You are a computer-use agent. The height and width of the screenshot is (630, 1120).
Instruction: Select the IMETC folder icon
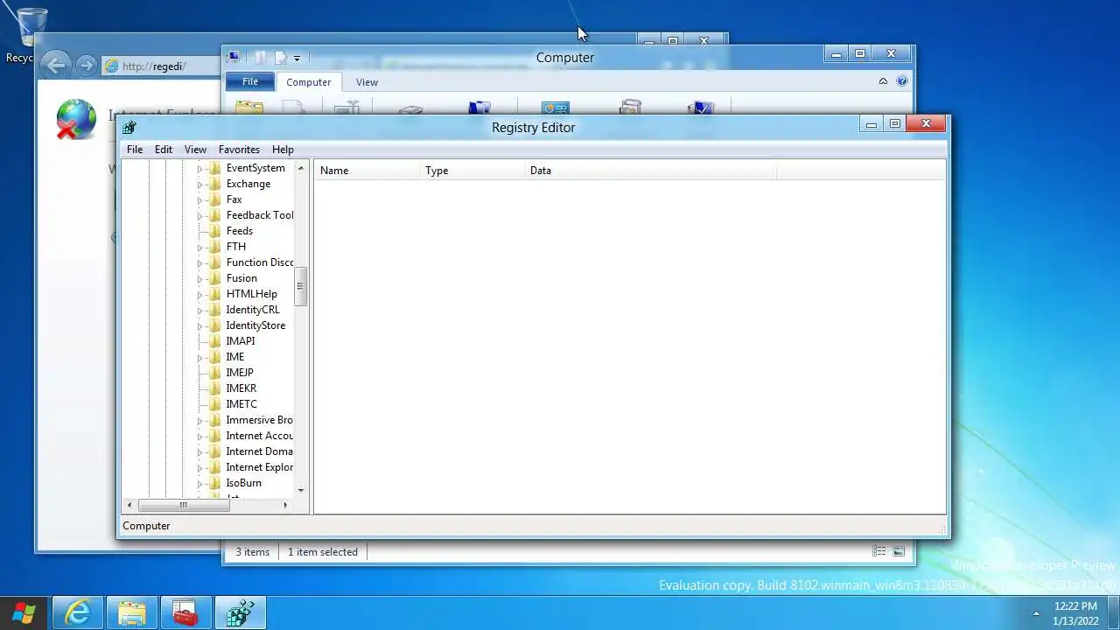coord(214,404)
